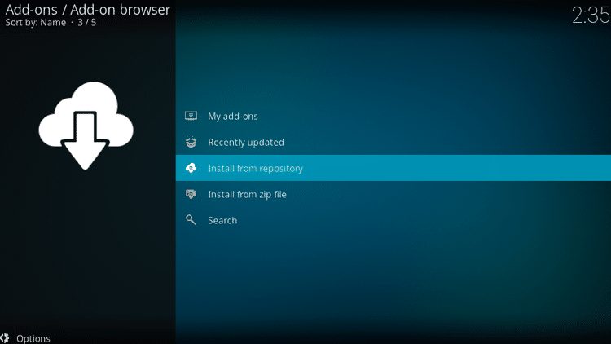Click the 2:35 clock display
The image size is (611, 344).
pos(591,15)
